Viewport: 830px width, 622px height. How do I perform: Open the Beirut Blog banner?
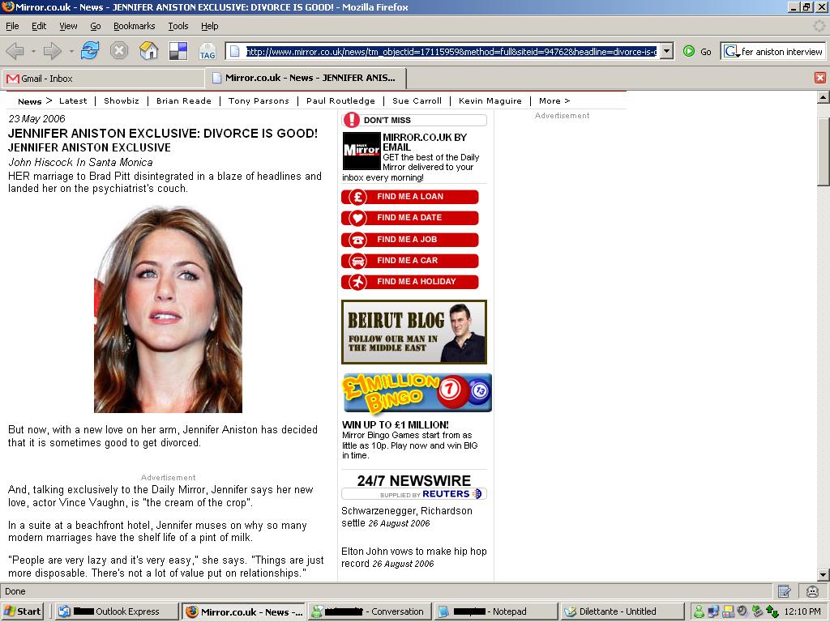pyautogui.click(x=414, y=332)
